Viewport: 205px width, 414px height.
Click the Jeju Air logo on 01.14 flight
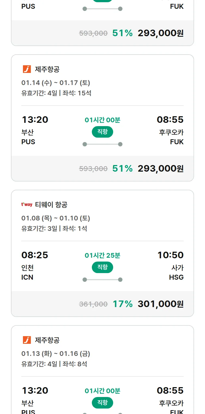(27, 69)
